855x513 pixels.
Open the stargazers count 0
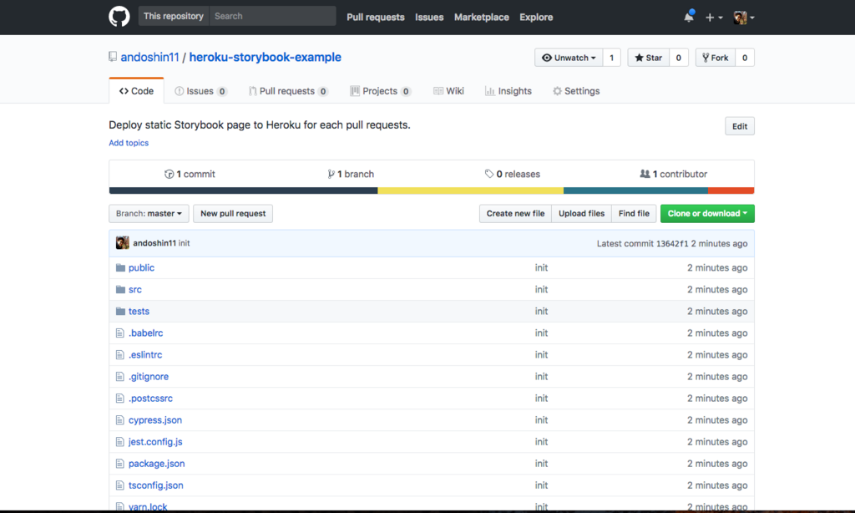[678, 58]
